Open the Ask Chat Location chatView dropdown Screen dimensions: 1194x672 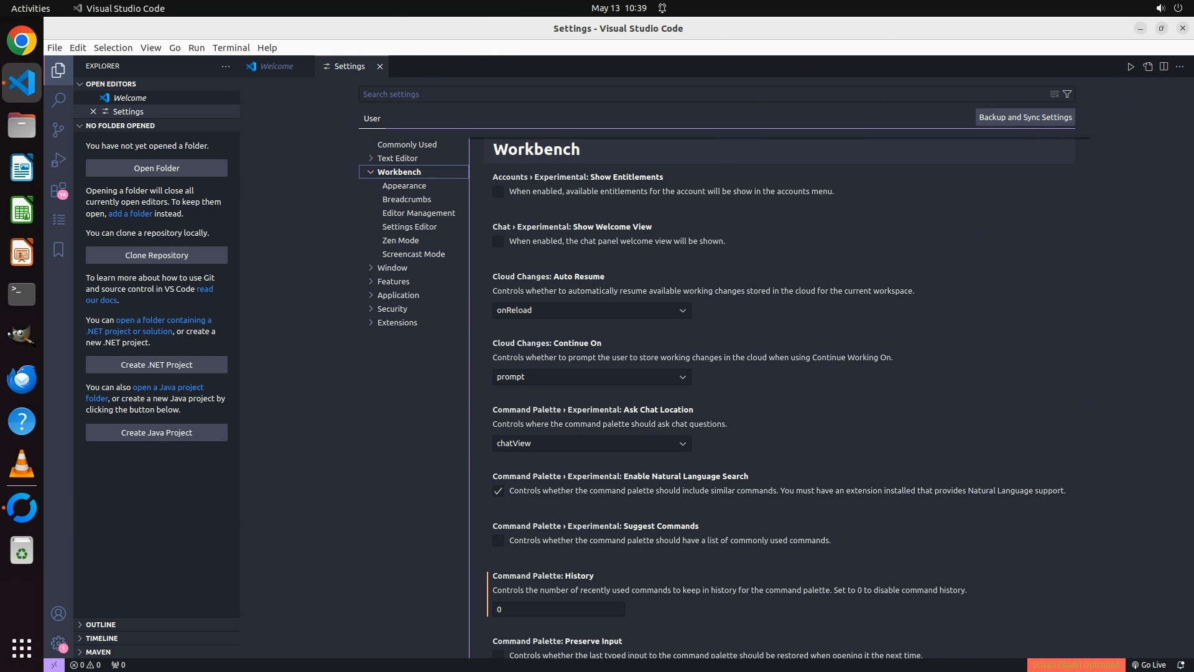pyautogui.click(x=591, y=444)
